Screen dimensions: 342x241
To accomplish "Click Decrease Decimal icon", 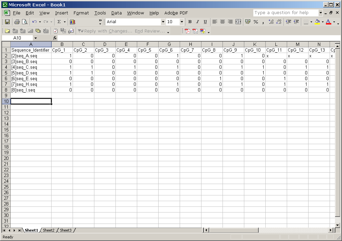I will (x=279, y=22).
